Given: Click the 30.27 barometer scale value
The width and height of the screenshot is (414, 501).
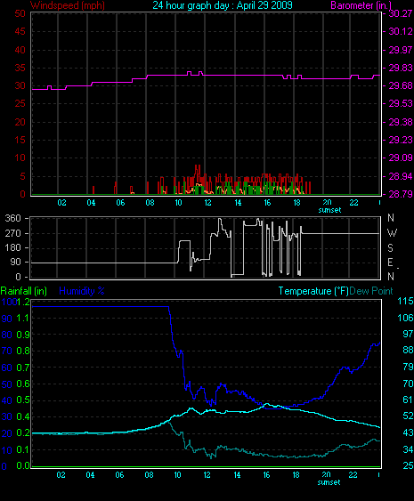Looking at the screenshot, I should pos(401,13).
